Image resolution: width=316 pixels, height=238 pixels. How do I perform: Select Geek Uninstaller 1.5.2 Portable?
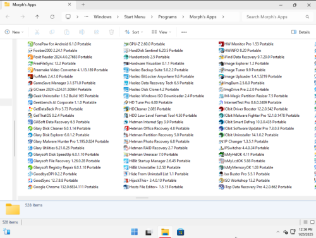(63, 96)
